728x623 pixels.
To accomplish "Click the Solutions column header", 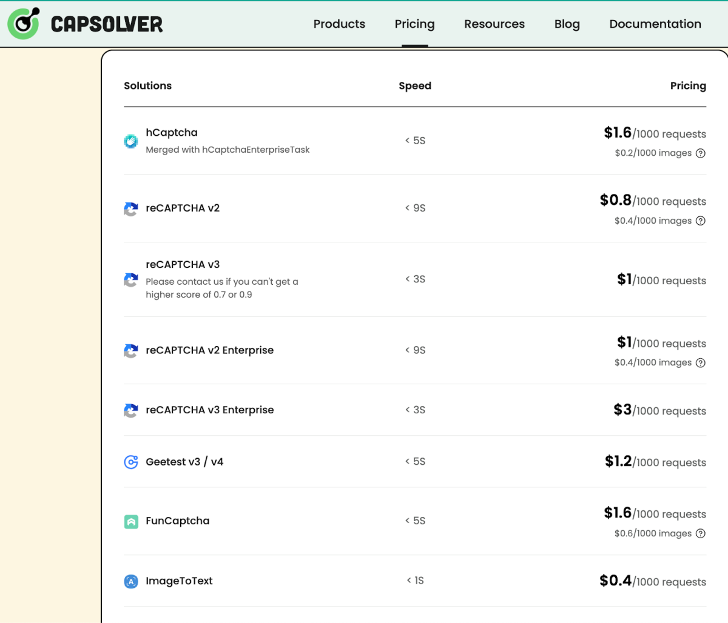I will pyautogui.click(x=147, y=85).
